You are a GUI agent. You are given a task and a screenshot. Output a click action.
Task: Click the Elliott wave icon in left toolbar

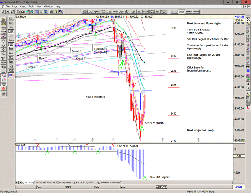click(x=3, y=37)
